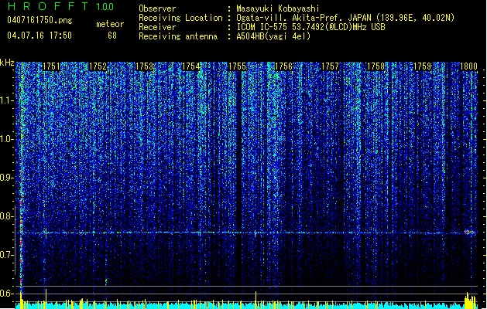Select observer name Masayuki Kobayashi
Image resolution: width=487 pixels, height=309 pixels.
[278, 8]
